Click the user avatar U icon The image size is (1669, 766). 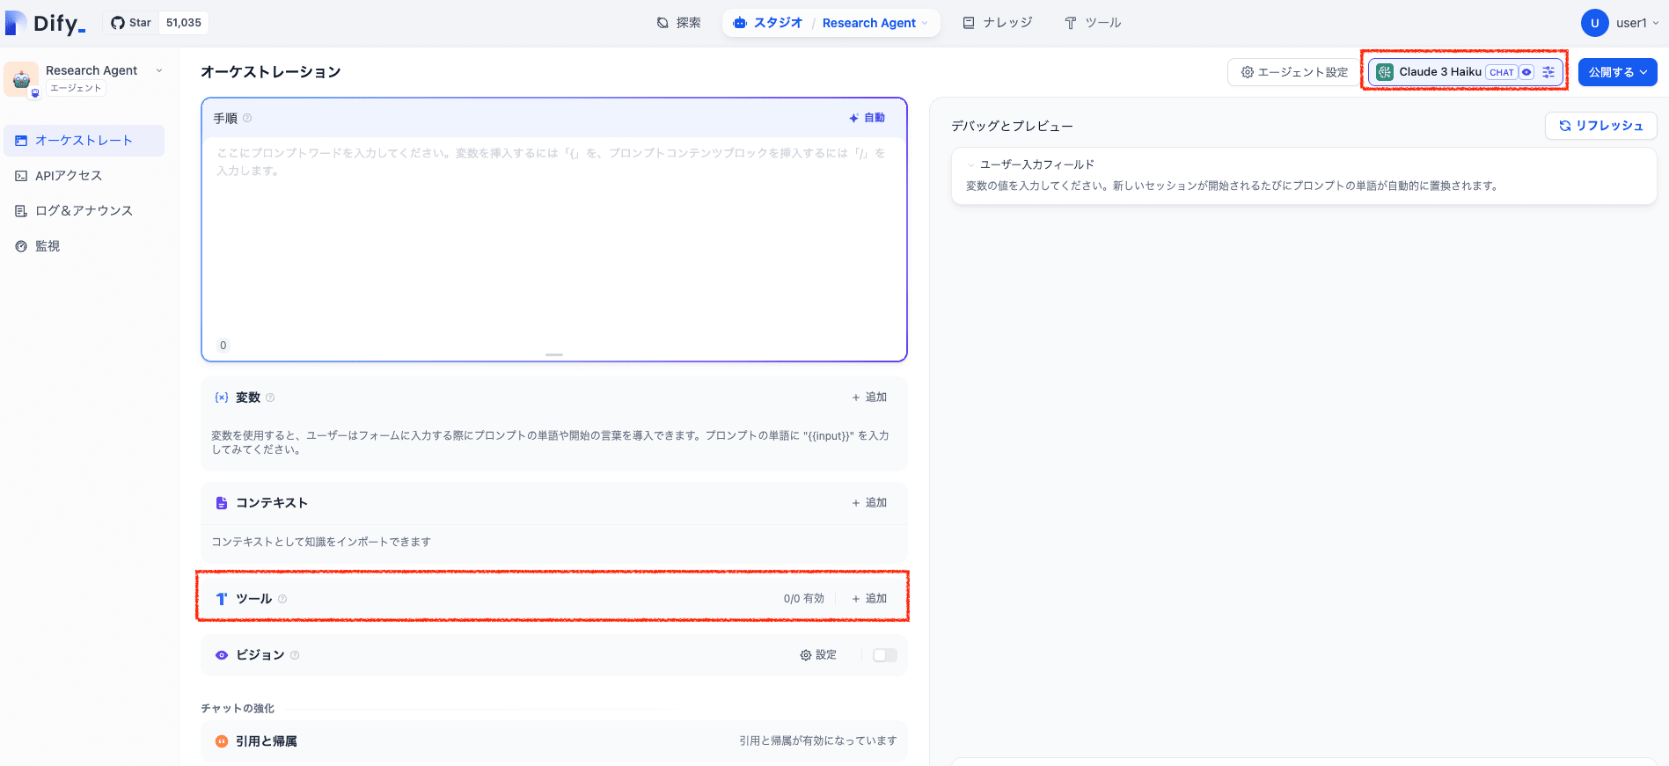click(x=1594, y=23)
